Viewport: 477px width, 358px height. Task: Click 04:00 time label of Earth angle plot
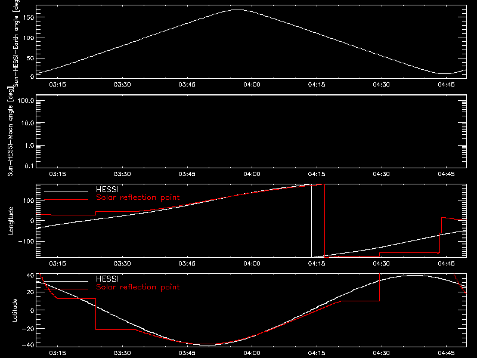point(252,84)
